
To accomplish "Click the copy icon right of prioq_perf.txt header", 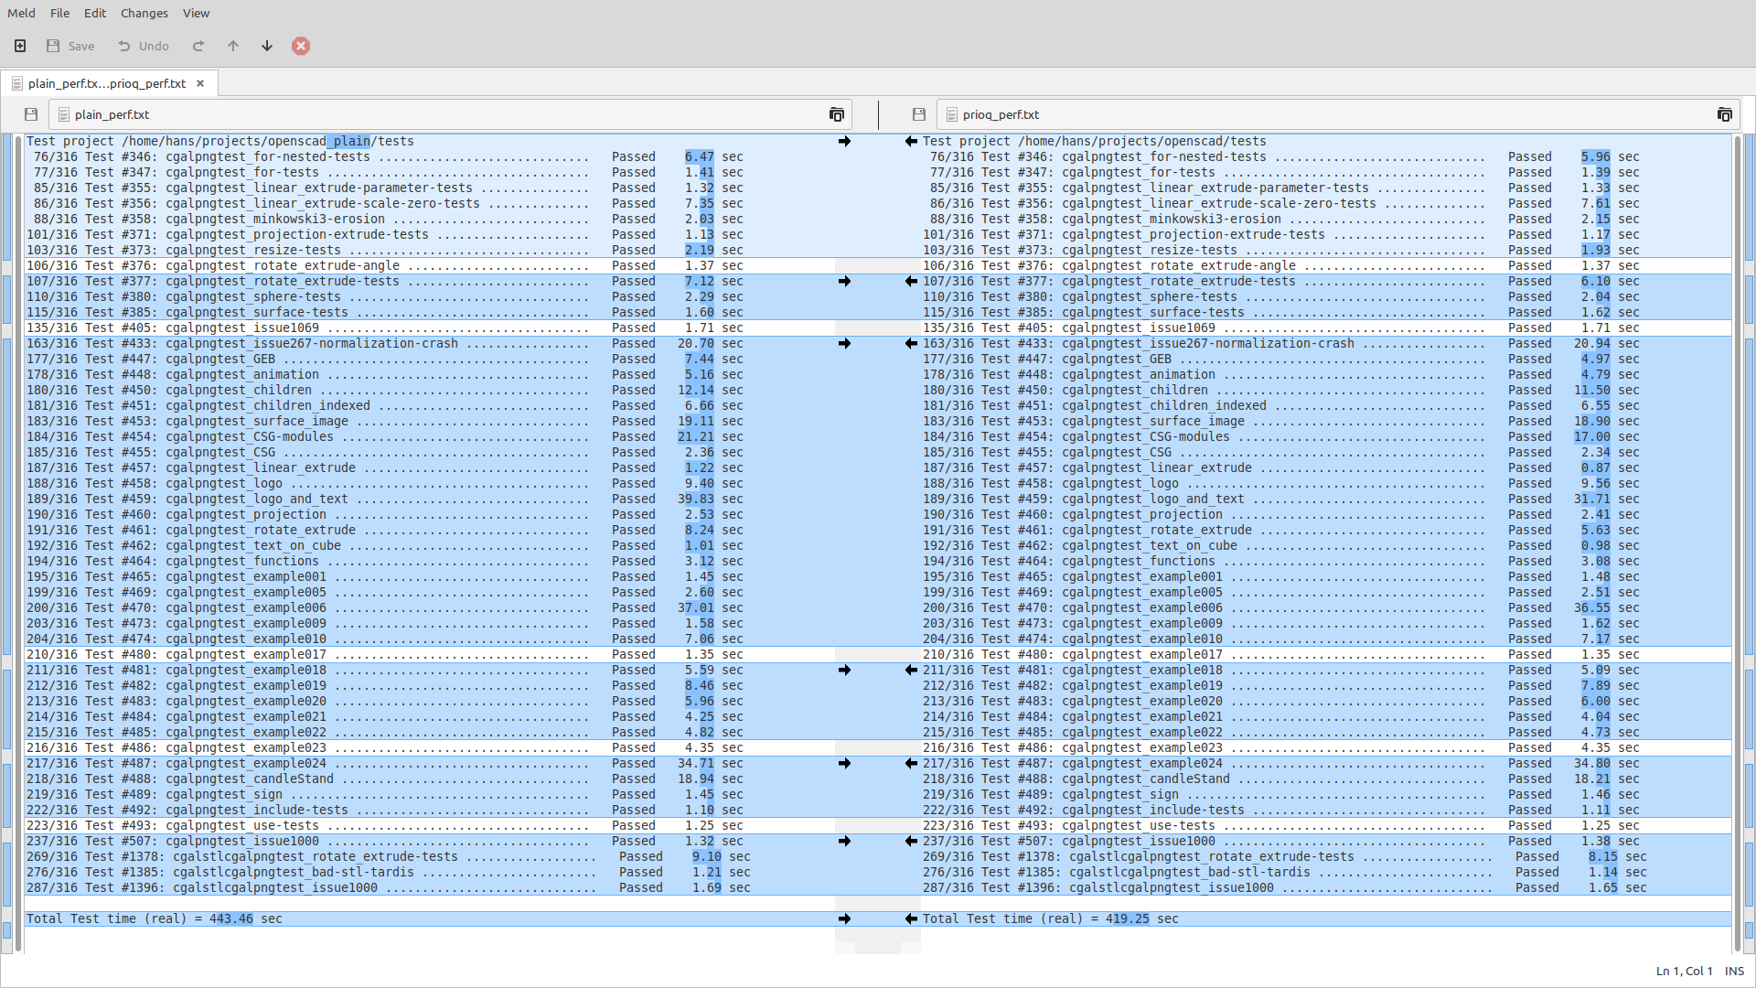I will coord(1725,113).
